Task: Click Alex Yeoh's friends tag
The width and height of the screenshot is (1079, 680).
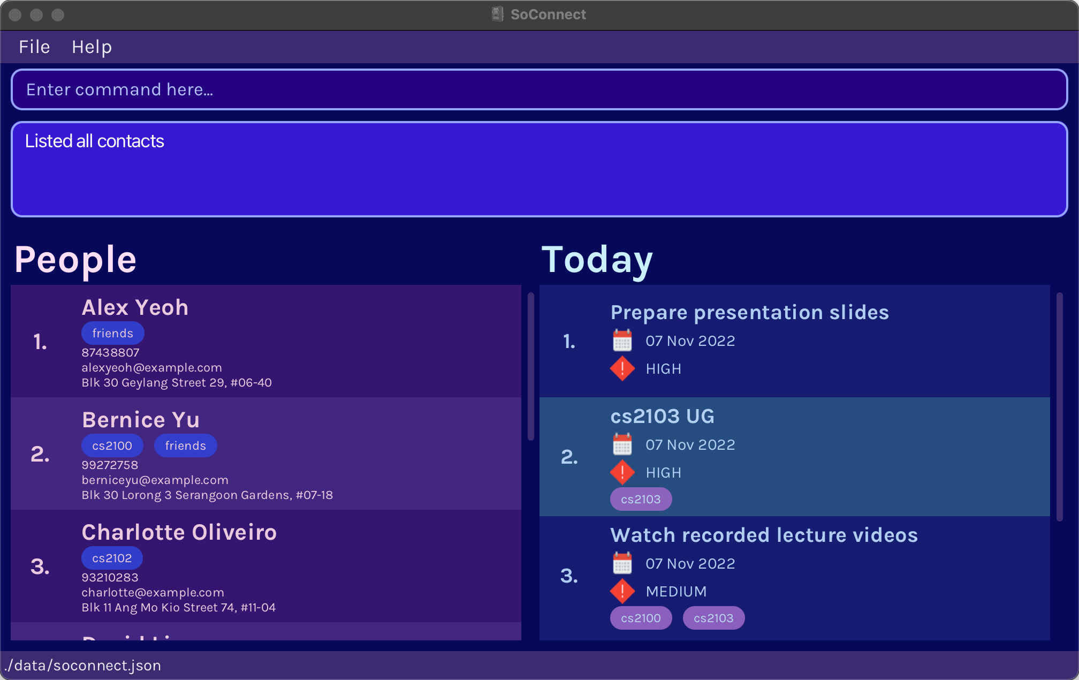Action: [x=112, y=333]
